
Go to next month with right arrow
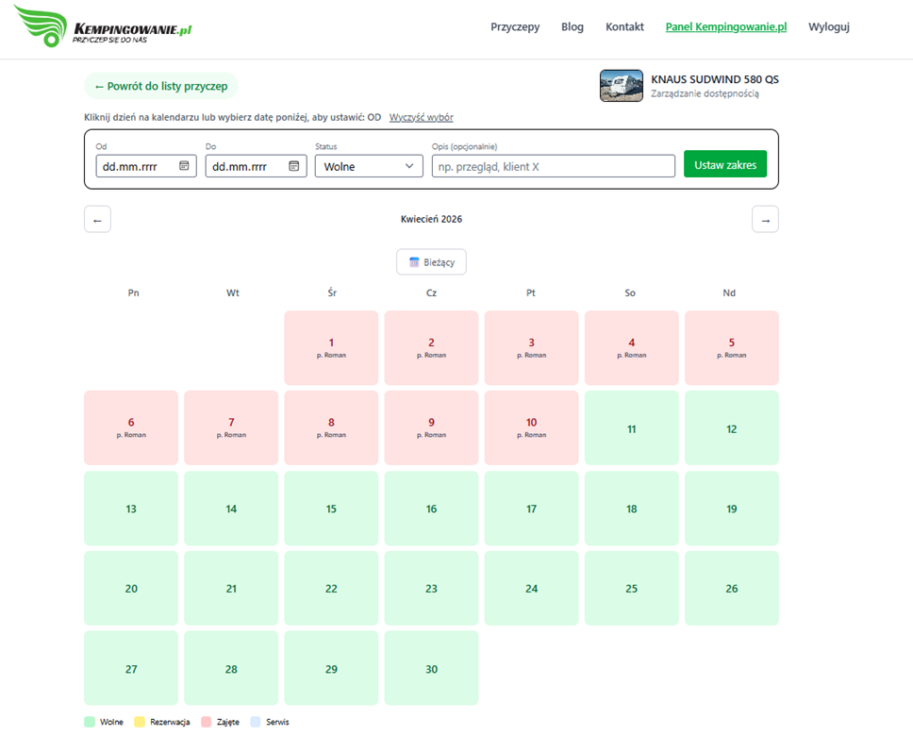(765, 220)
